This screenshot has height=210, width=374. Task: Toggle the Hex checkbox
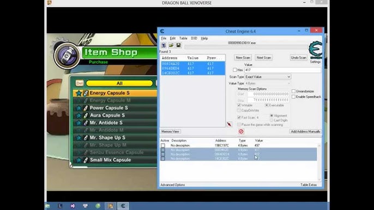point(234,70)
